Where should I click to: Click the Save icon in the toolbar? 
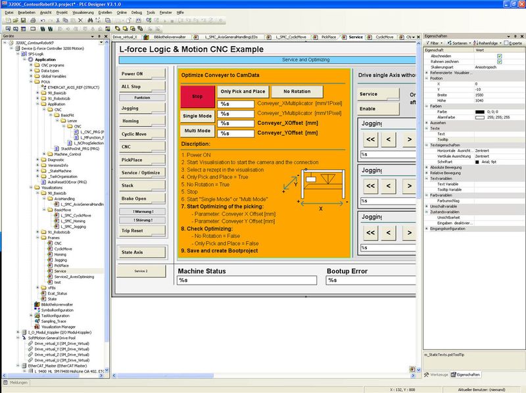[22, 20]
